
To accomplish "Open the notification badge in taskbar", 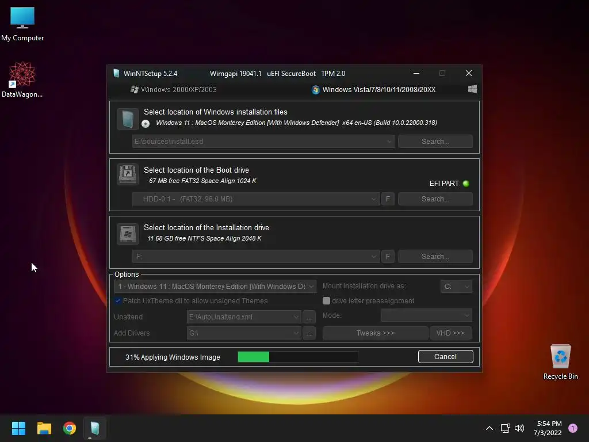I will [573, 428].
